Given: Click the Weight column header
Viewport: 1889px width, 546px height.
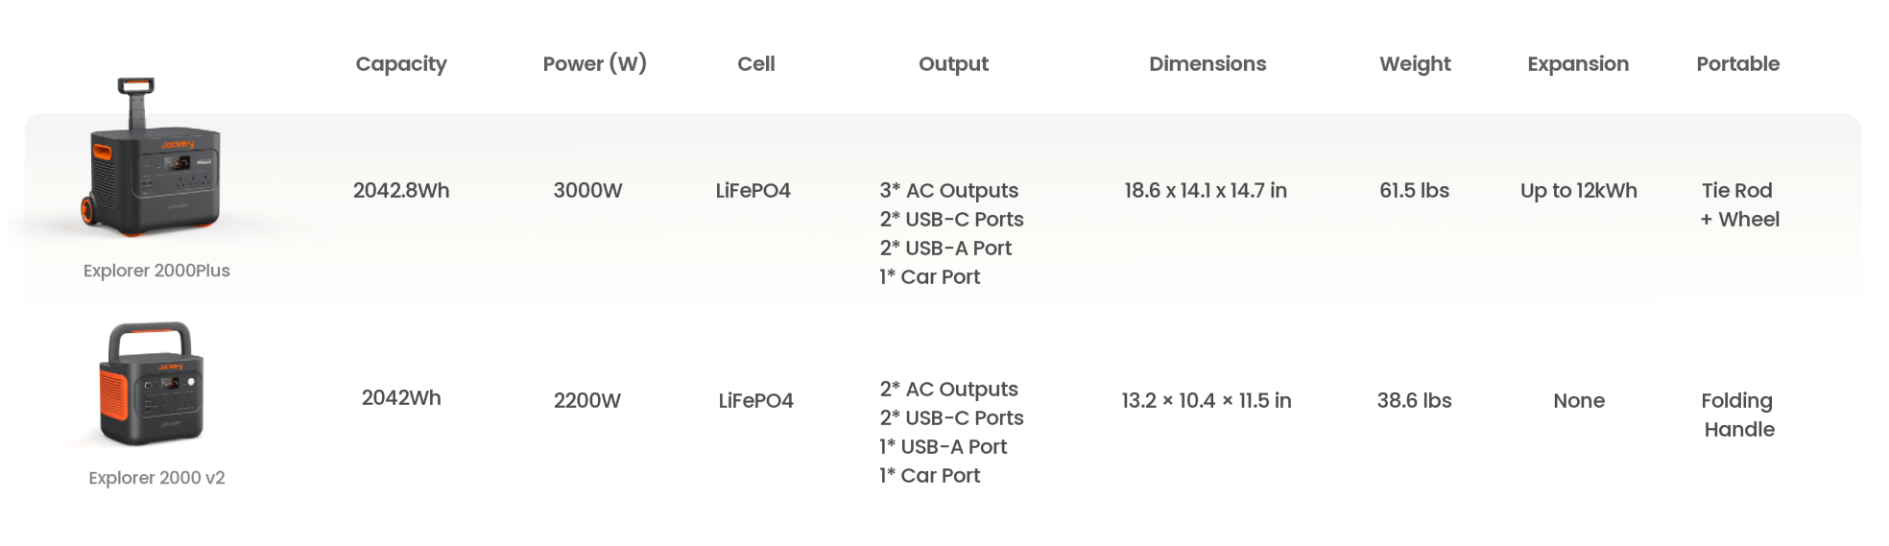Looking at the screenshot, I should [1415, 64].
